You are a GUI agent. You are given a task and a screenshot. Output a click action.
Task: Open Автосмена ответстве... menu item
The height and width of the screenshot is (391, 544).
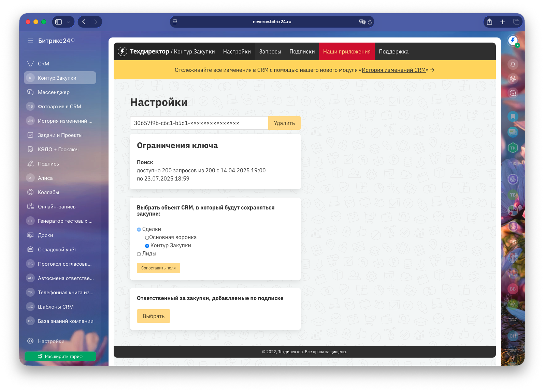[x=60, y=278]
